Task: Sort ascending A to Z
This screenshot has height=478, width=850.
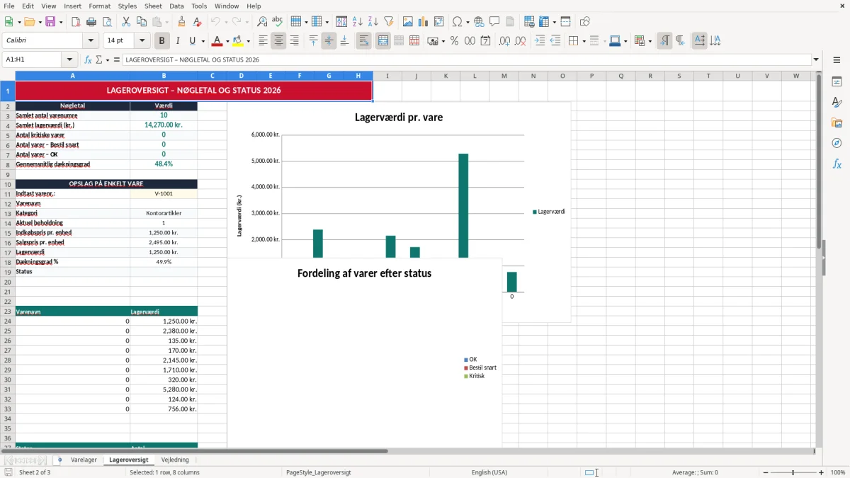Action: pos(357,22)
